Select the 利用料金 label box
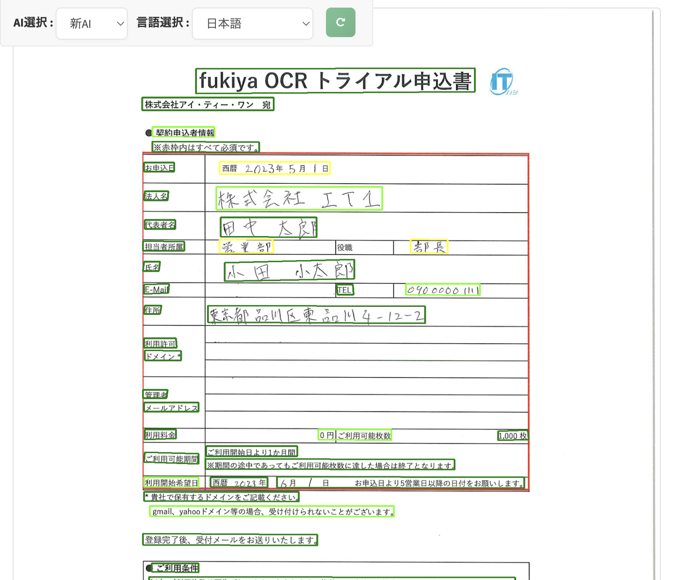Screen dimensions: 673x580 pyautogui.click(x=160, y=435)
